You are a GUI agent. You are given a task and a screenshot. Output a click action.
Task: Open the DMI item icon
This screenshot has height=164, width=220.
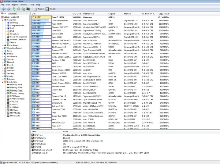pos(8,28)
